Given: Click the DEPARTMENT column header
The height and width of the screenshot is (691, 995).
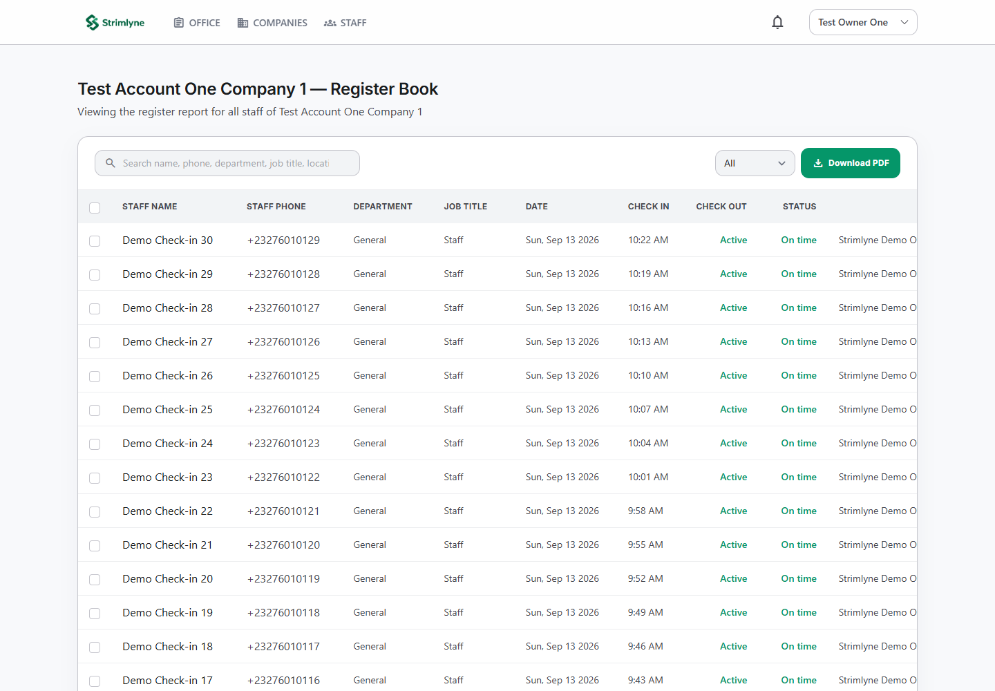Looking at the screenshot, I should 383,207.
